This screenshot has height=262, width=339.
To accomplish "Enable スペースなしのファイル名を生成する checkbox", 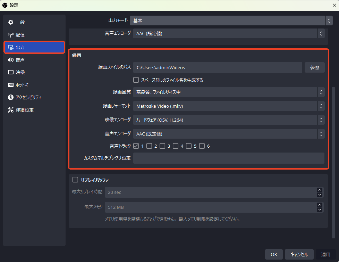I will tap(136, 80).
